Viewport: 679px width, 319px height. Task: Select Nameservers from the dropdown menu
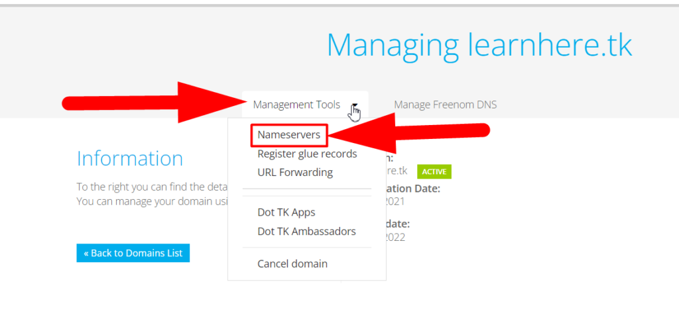[289, 135]
